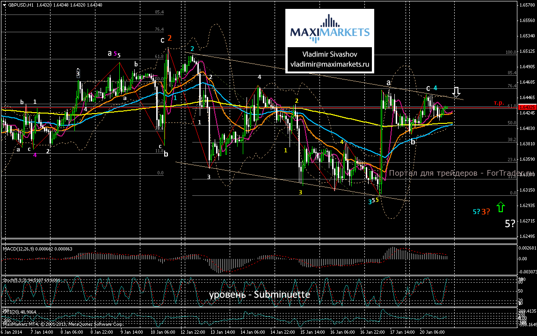Click the triangle icon beside GBPUSD,H1
Screen dimensions: 537x336
pyautogui.click(x=4, y=5)
